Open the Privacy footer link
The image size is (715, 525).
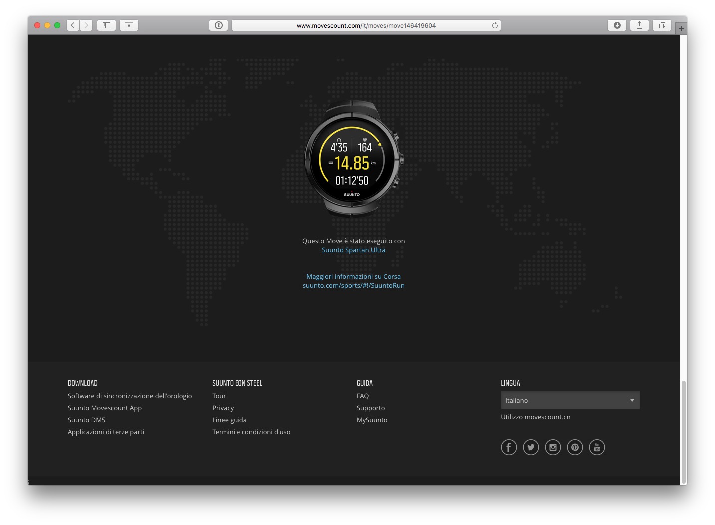(223, 408)
